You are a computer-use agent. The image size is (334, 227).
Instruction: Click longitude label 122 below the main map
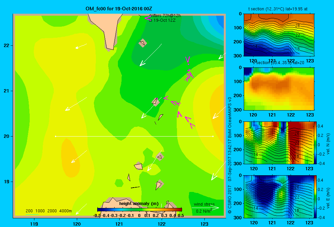[x=162, y=224]
